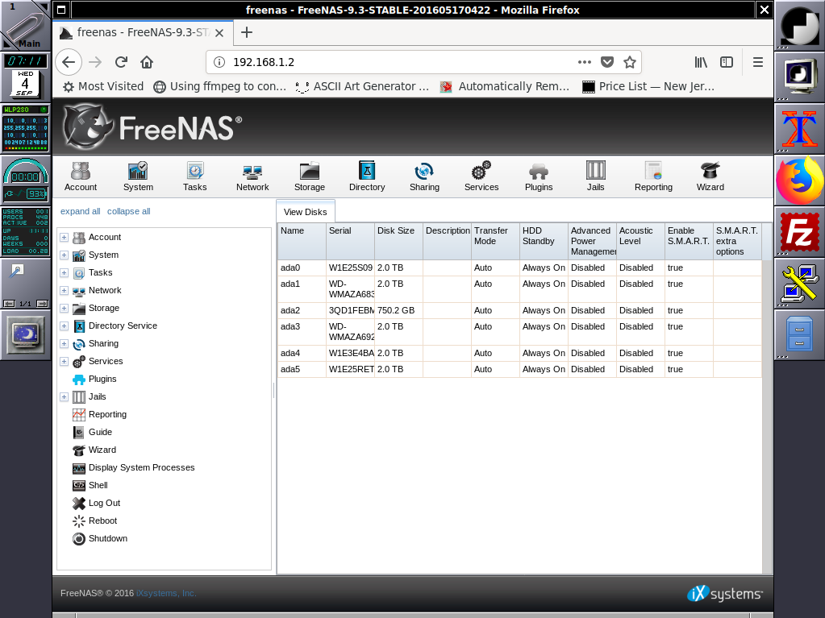Select the ada2 disk row

tap(520, 310)
